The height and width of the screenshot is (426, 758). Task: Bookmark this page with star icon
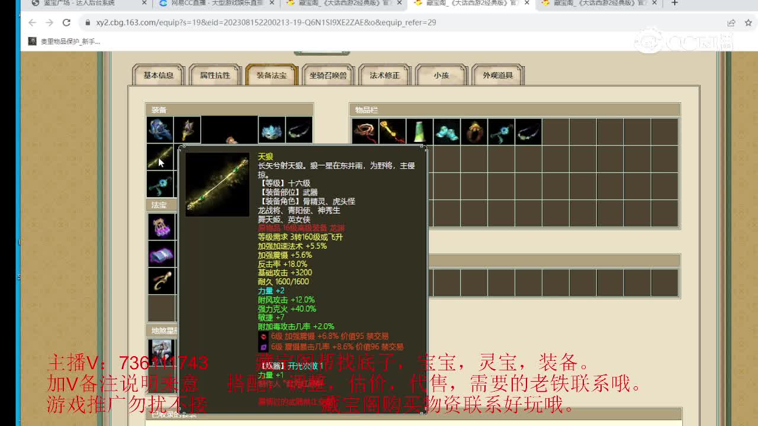(x=748, y=22)
